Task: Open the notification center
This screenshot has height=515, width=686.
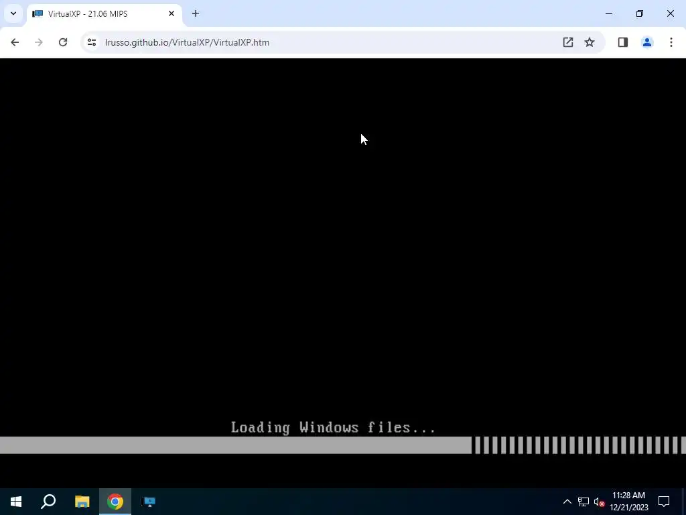Action: pyautogui.click(x=664, y=502)
